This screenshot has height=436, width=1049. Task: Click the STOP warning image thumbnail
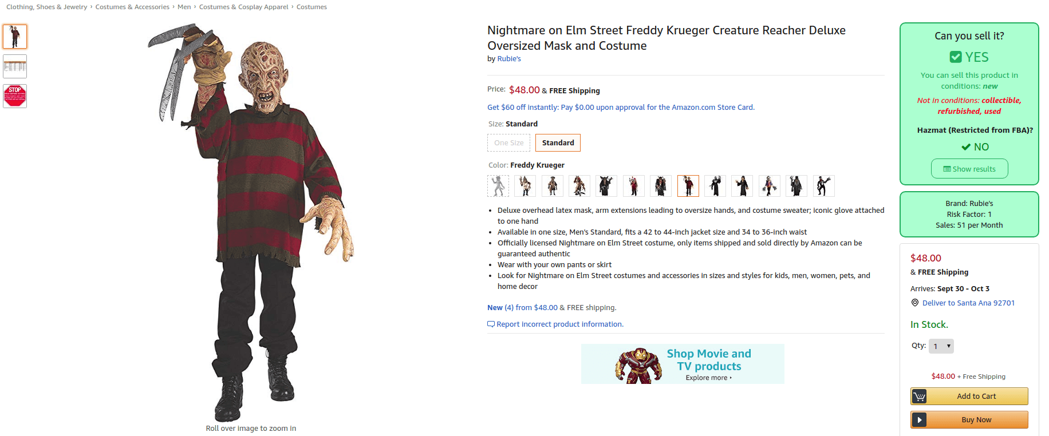click(x=14, y=96)
